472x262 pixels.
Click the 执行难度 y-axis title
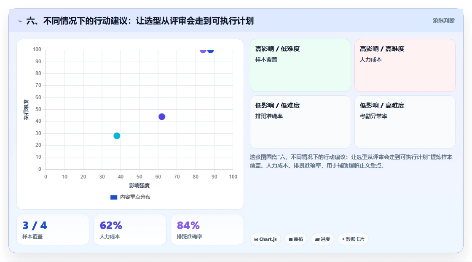pyautogui.click(x=26, y=109)
